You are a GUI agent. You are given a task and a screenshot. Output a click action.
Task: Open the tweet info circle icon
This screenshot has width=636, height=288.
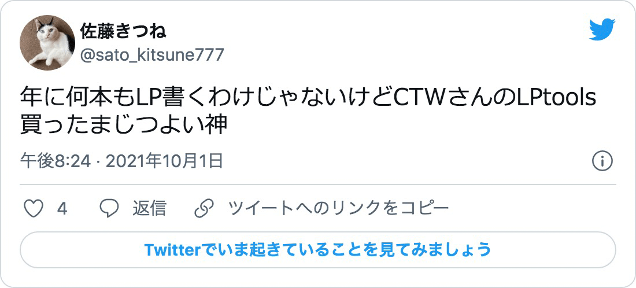coord(602,162)
